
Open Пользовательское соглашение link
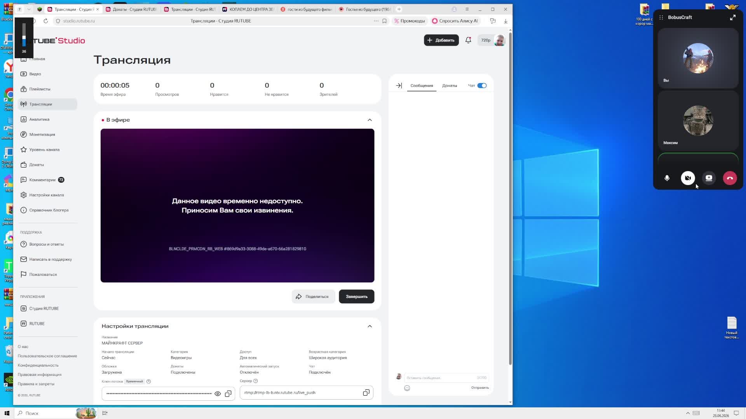(x=47, y=356)
